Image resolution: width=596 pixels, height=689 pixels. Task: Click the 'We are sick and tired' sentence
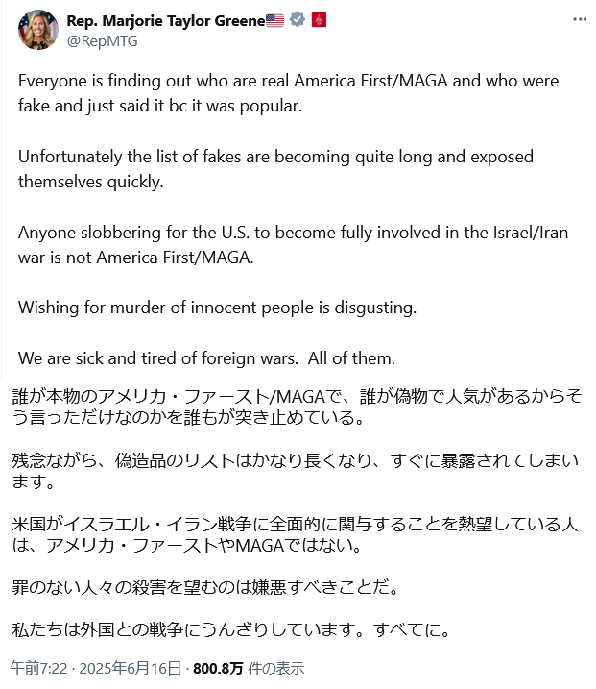[206, 358]
